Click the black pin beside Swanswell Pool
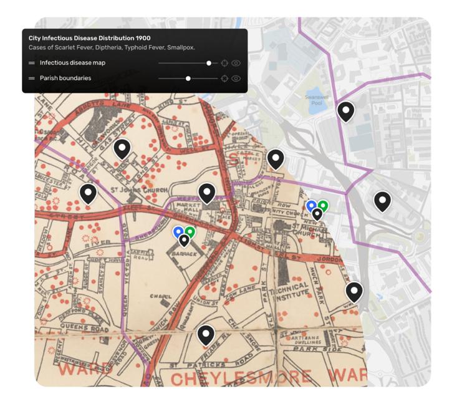 pos(345,112)
